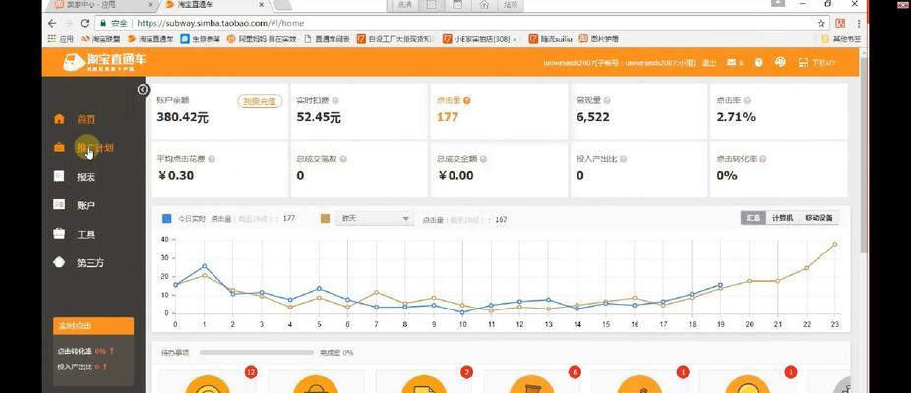
Task: Open the Chrome three-dot menu
Action: point(859,24)
